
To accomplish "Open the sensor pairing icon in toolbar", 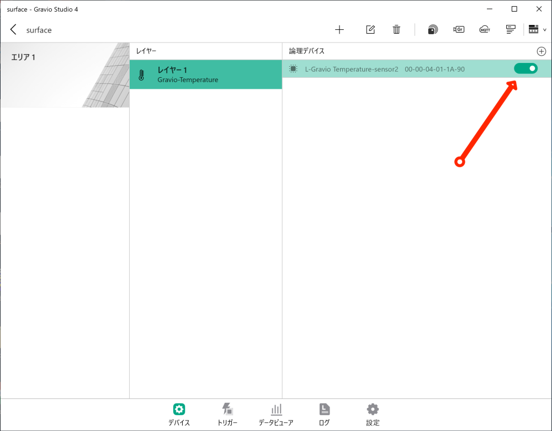I will (433, 30).
